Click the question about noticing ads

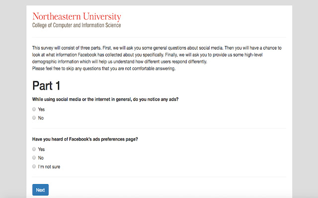point(105,99)
